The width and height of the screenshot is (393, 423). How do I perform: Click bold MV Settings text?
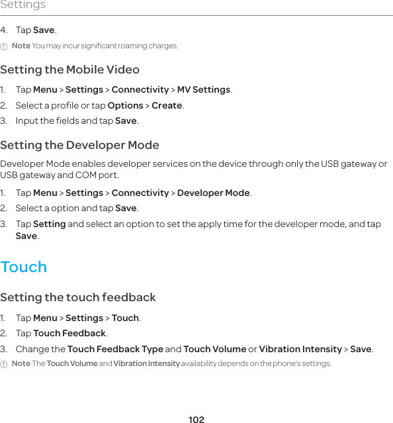point(204,89)
